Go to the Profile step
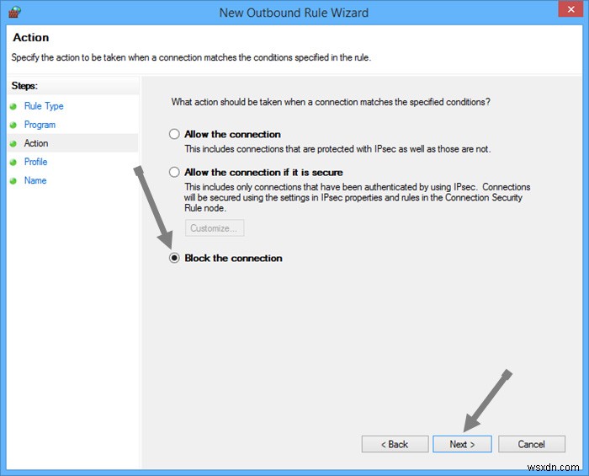This screenshot has width=589, height=476. click(x=35, y=162)
